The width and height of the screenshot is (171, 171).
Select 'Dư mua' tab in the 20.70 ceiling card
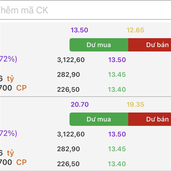pos(99,119)
